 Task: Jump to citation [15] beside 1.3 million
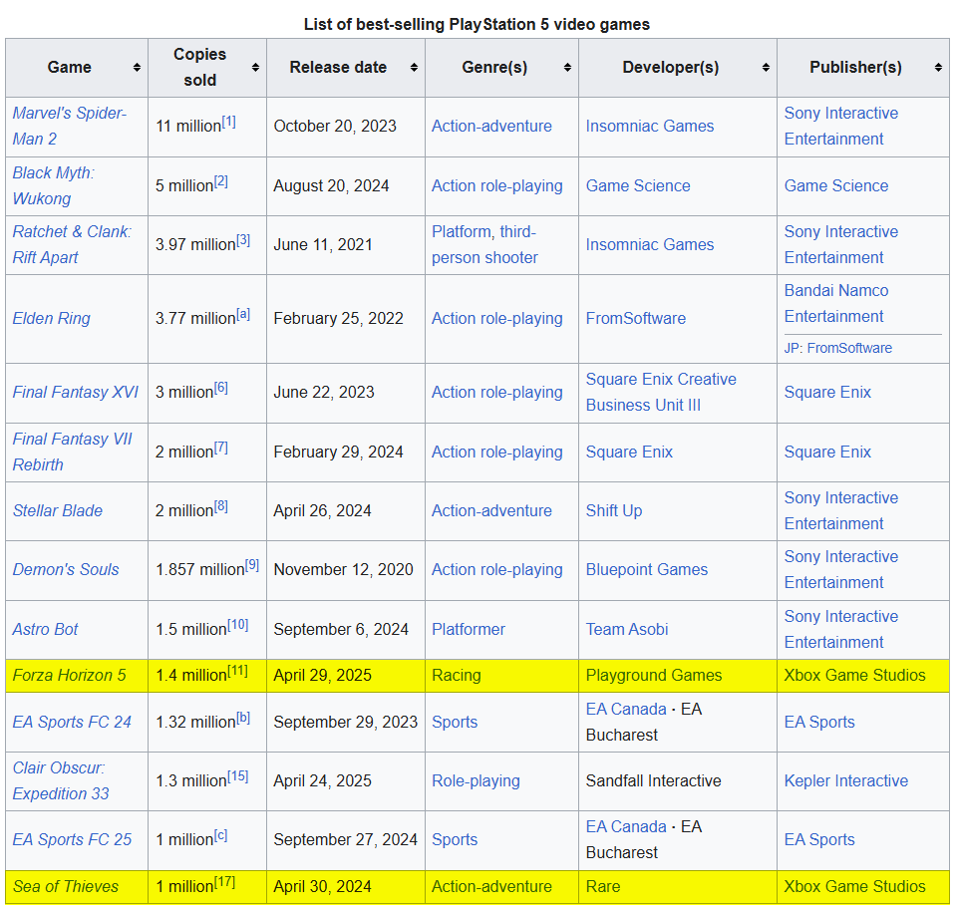[x=238, y=777]
